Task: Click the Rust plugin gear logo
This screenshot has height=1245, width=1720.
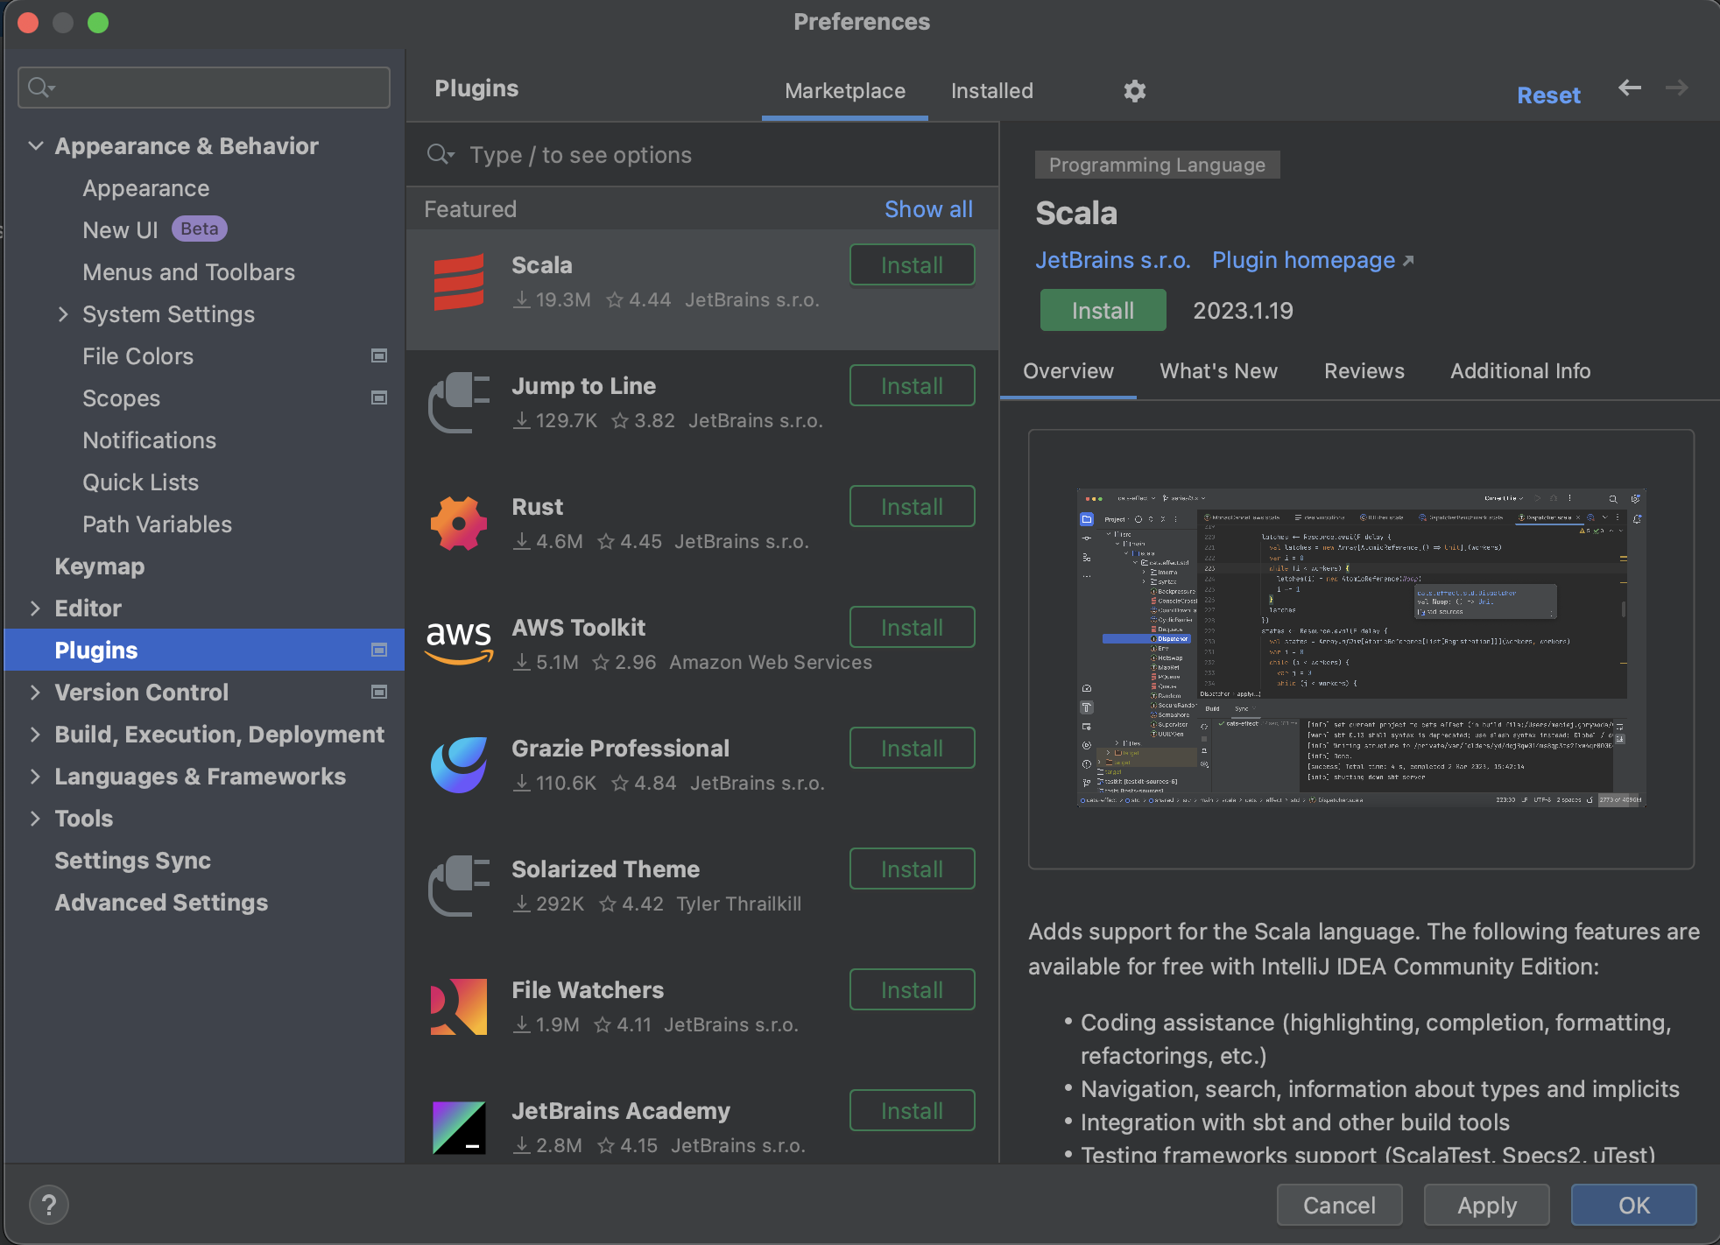Action: point(458,524)
